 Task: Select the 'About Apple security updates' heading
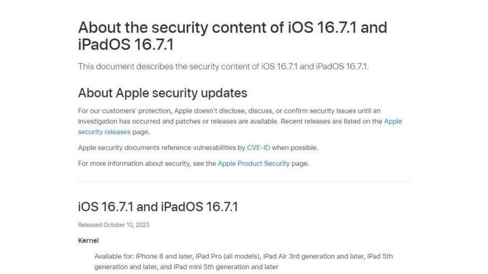[163, 93]
